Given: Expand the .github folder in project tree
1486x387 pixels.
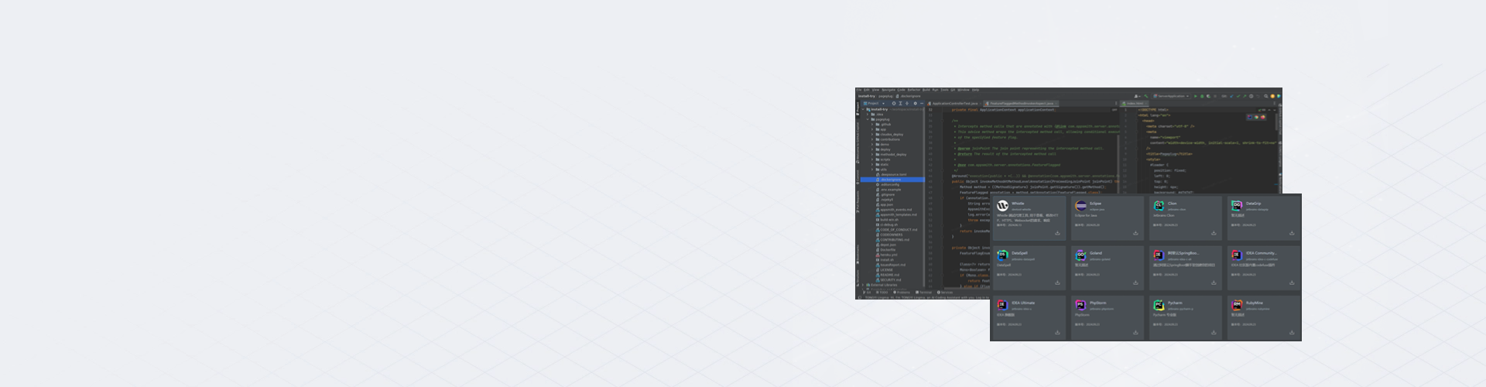Looking at the screenshot, I should [x=872, y=125].
